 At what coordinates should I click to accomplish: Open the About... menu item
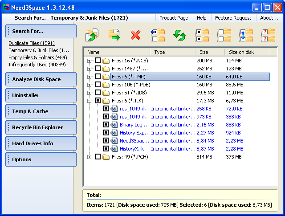click(269, 18)
